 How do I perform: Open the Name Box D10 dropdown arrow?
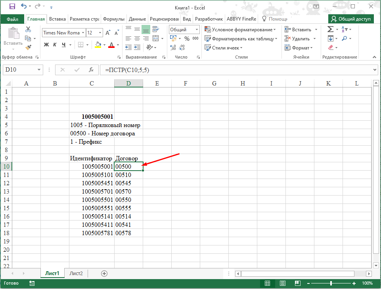[39, 70]
